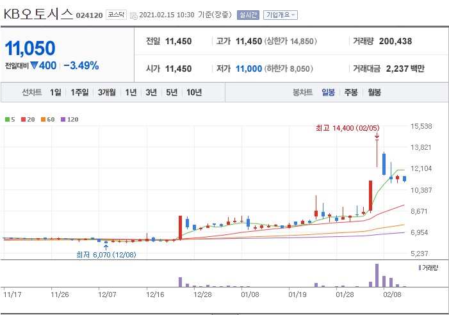Click the -3.49% change rate
Image resolution: width=449 pixels, height=315 pixels.
click(x=81, y=65)
